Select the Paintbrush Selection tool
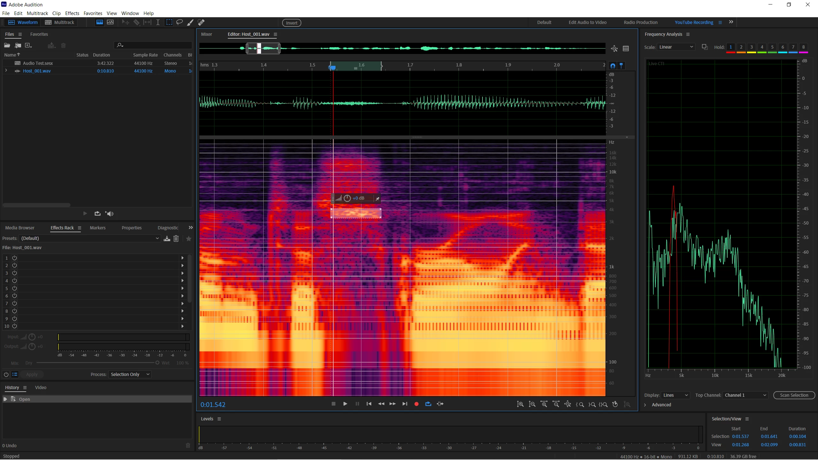 coord(190,22)
